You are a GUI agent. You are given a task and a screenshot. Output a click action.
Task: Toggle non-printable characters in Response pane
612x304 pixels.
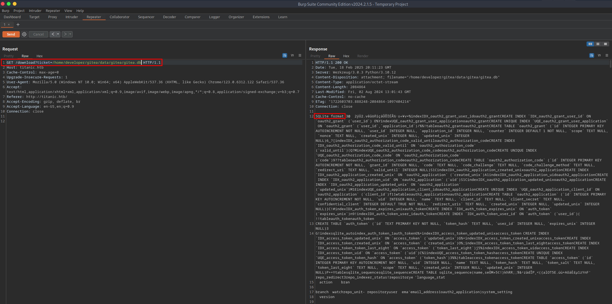tap(599, 55)
